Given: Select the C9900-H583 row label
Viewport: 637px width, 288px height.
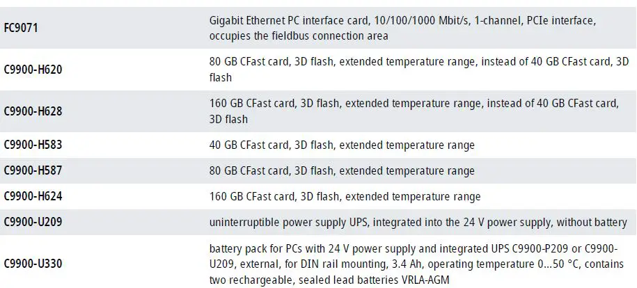Looking at the screenshot, I should (x=33, y=145).
